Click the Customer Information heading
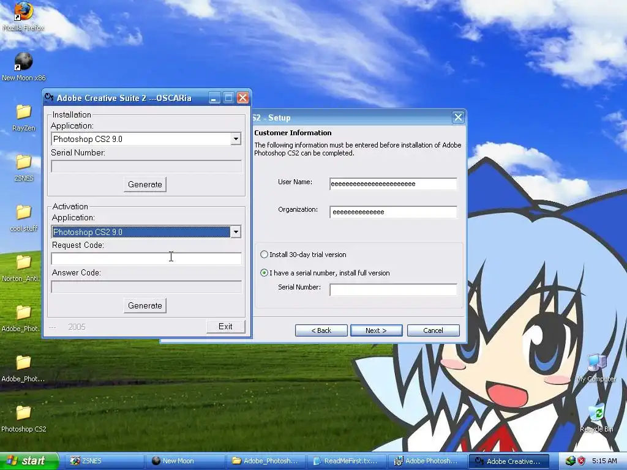Screen dimensions: 627x470 293,133
